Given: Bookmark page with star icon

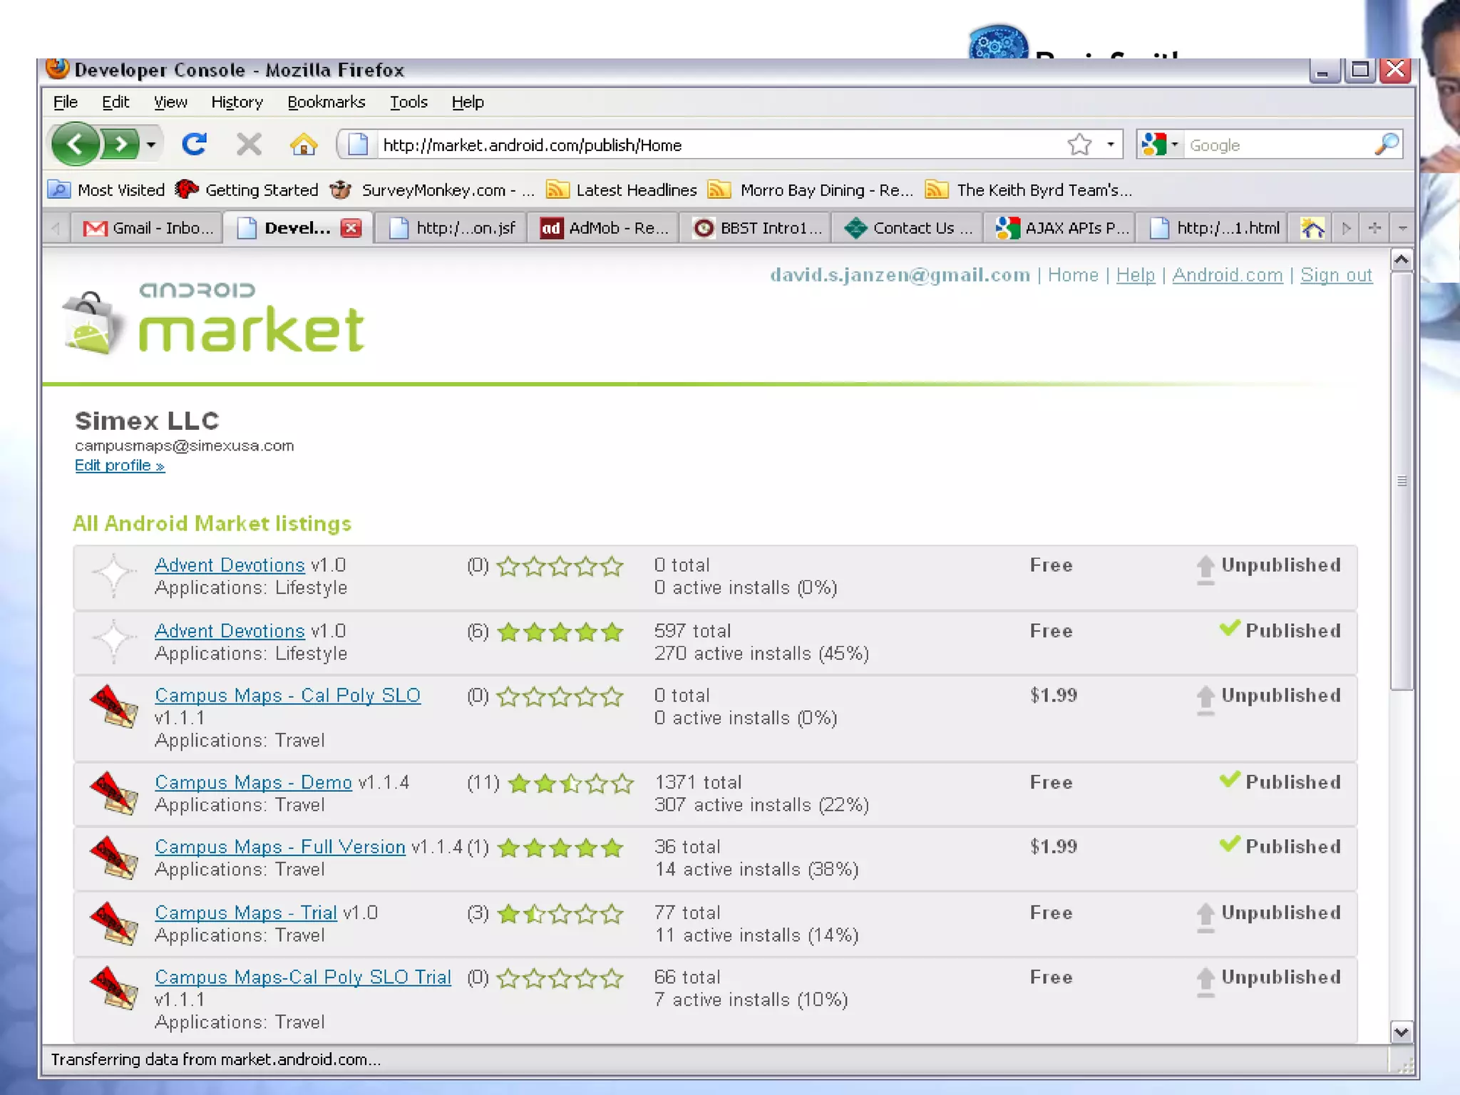Looking at the screenshot, I should [1079, 145].
